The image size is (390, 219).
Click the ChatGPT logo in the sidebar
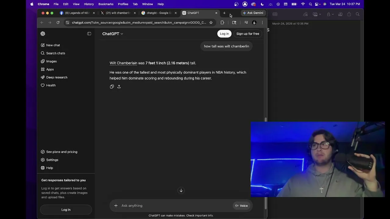tap(43, 34)
